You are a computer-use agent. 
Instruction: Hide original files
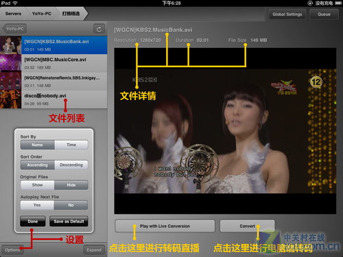click(x=71, y=185)
